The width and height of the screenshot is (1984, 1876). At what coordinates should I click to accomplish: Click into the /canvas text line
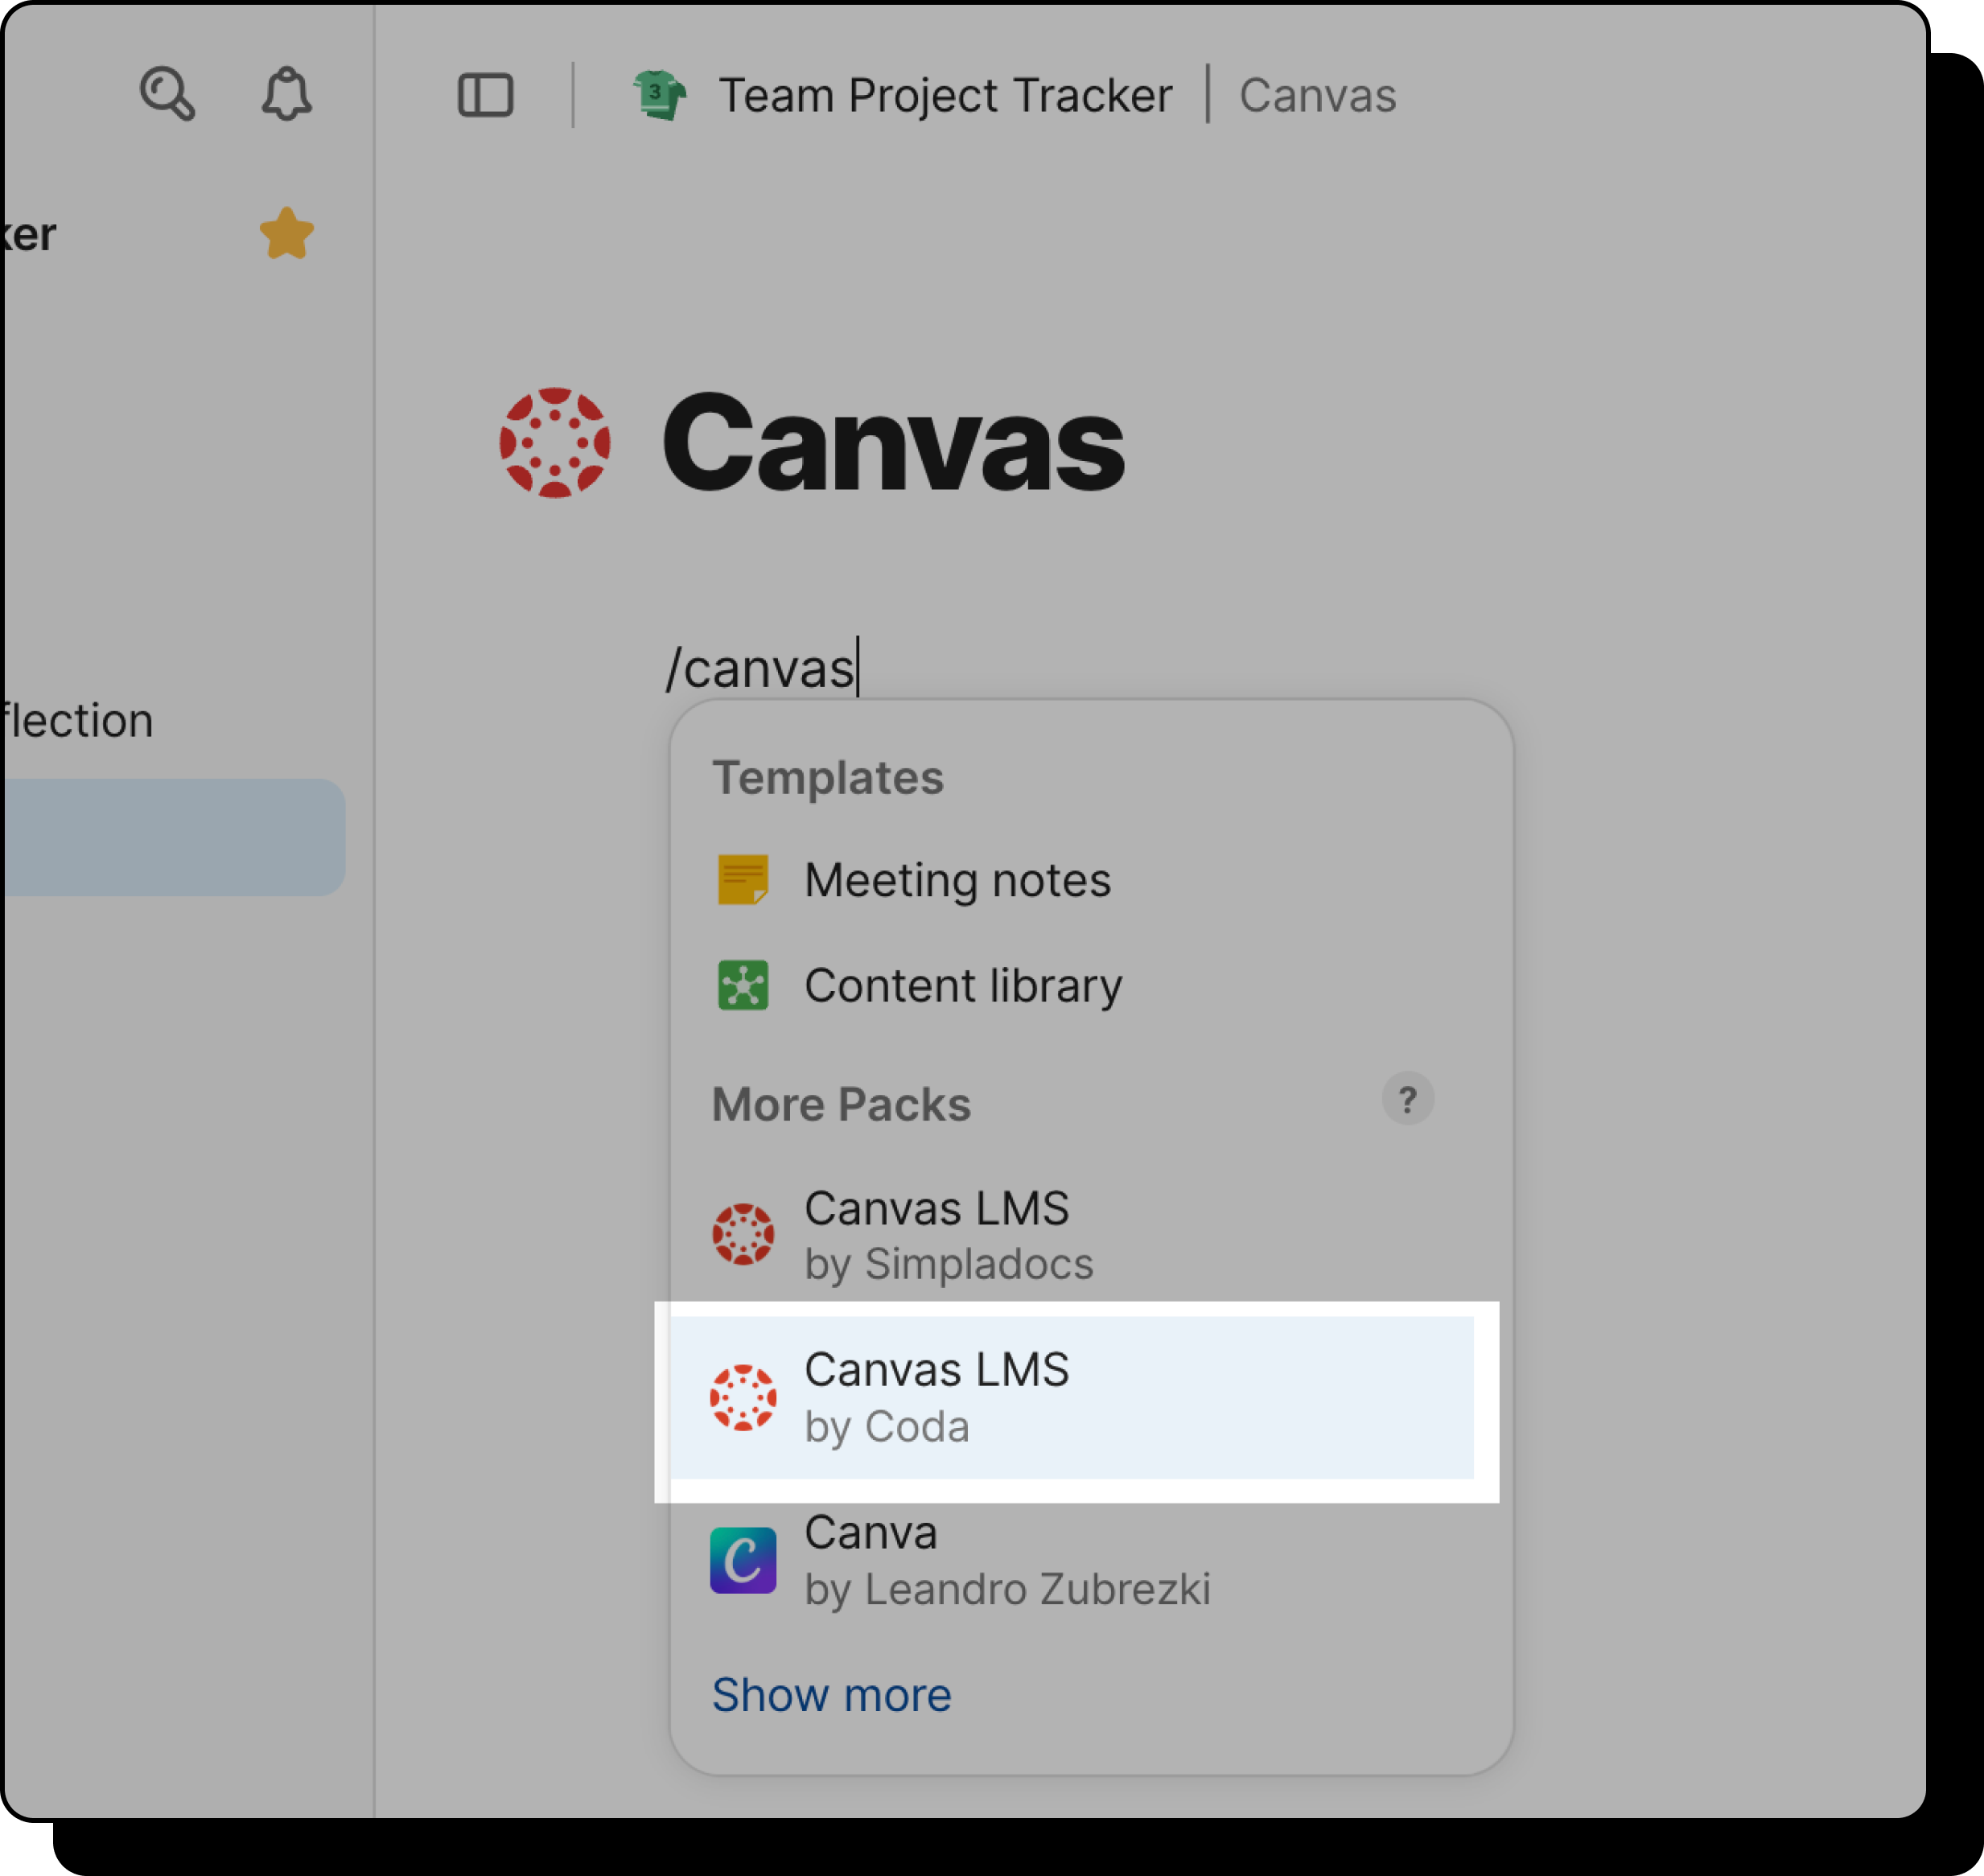coord(762,668)
